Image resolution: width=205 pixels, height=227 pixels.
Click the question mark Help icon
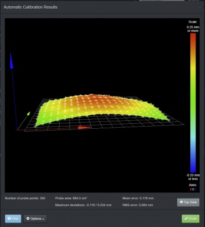pyautogui.click(x=9, y=218)
